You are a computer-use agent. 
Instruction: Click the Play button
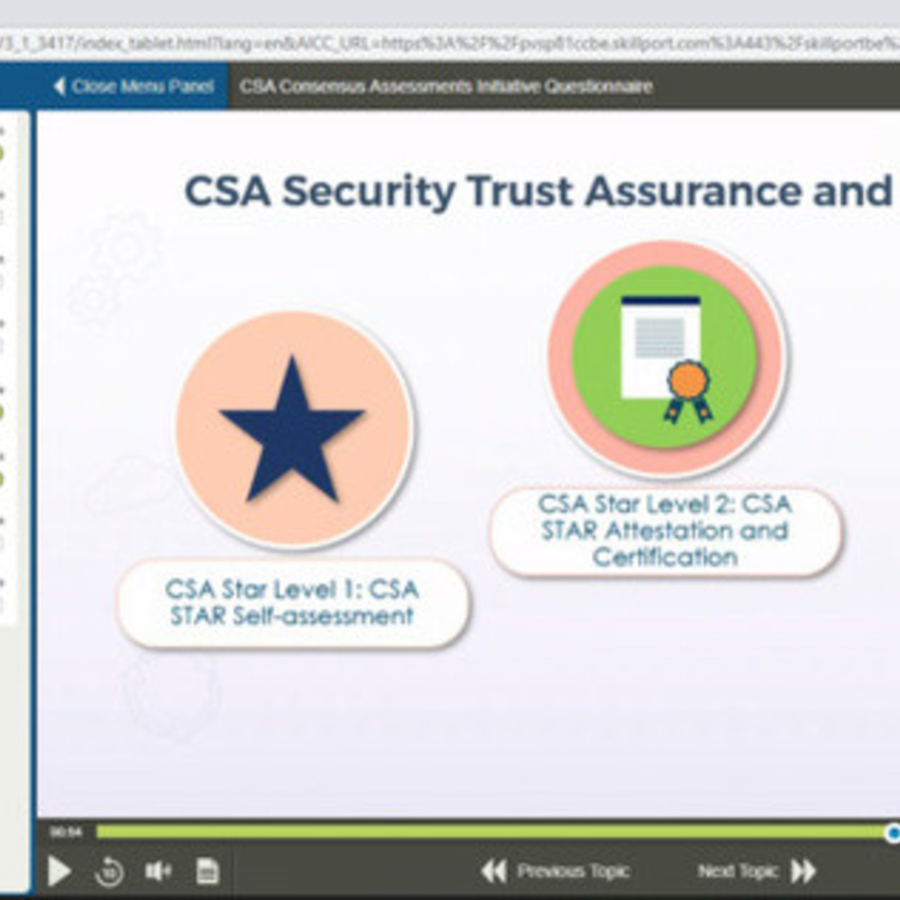pos(59,871)
